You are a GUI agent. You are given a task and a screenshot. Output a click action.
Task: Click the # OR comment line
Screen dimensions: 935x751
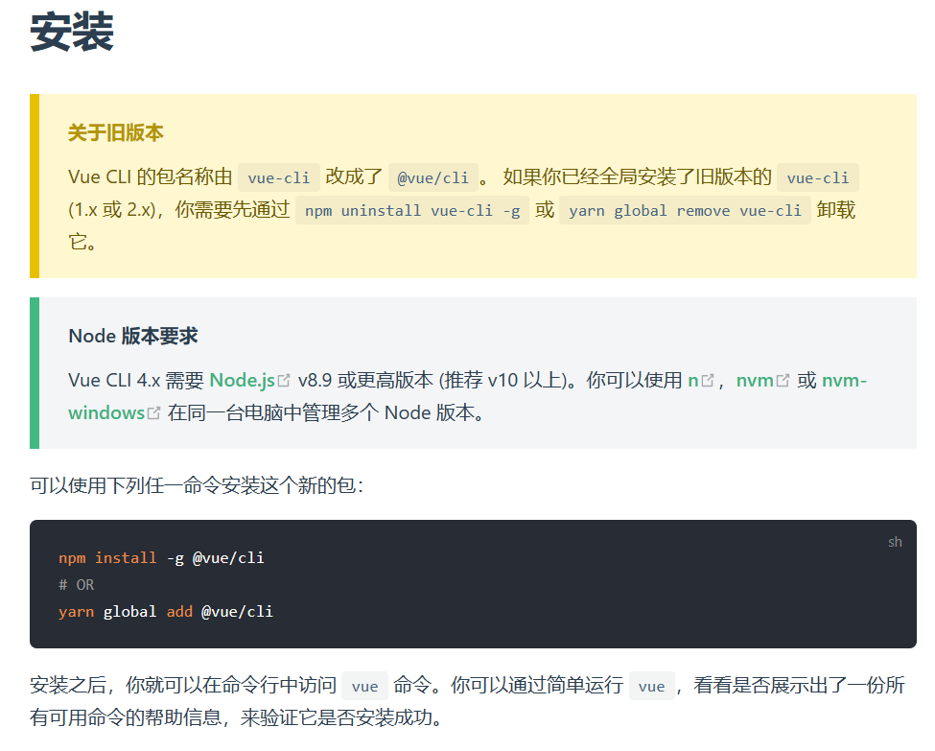77,584
